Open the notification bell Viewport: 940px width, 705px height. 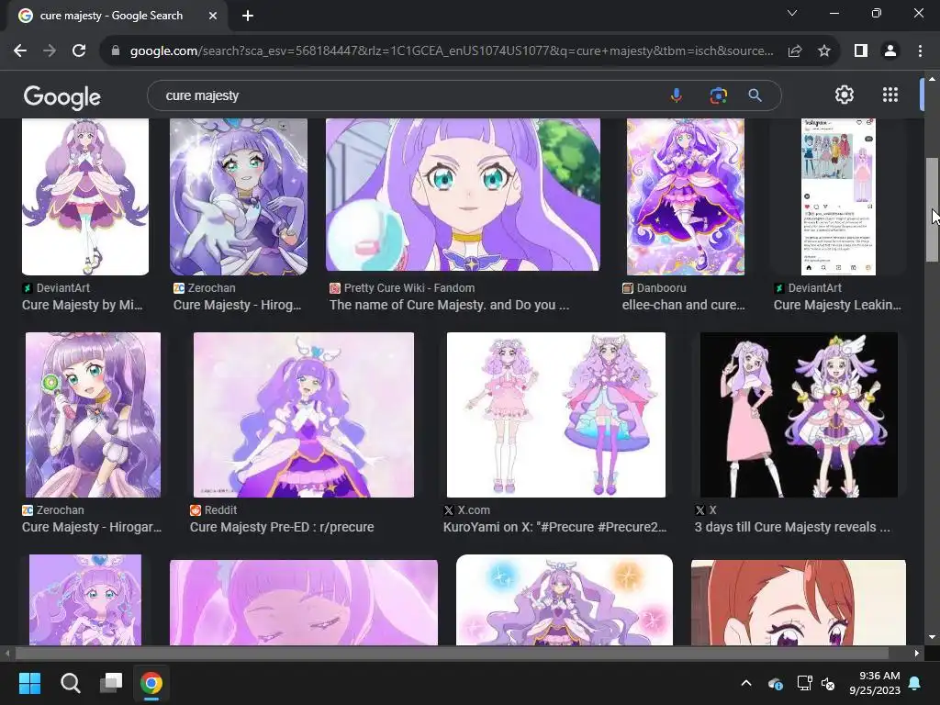point(915,683)
